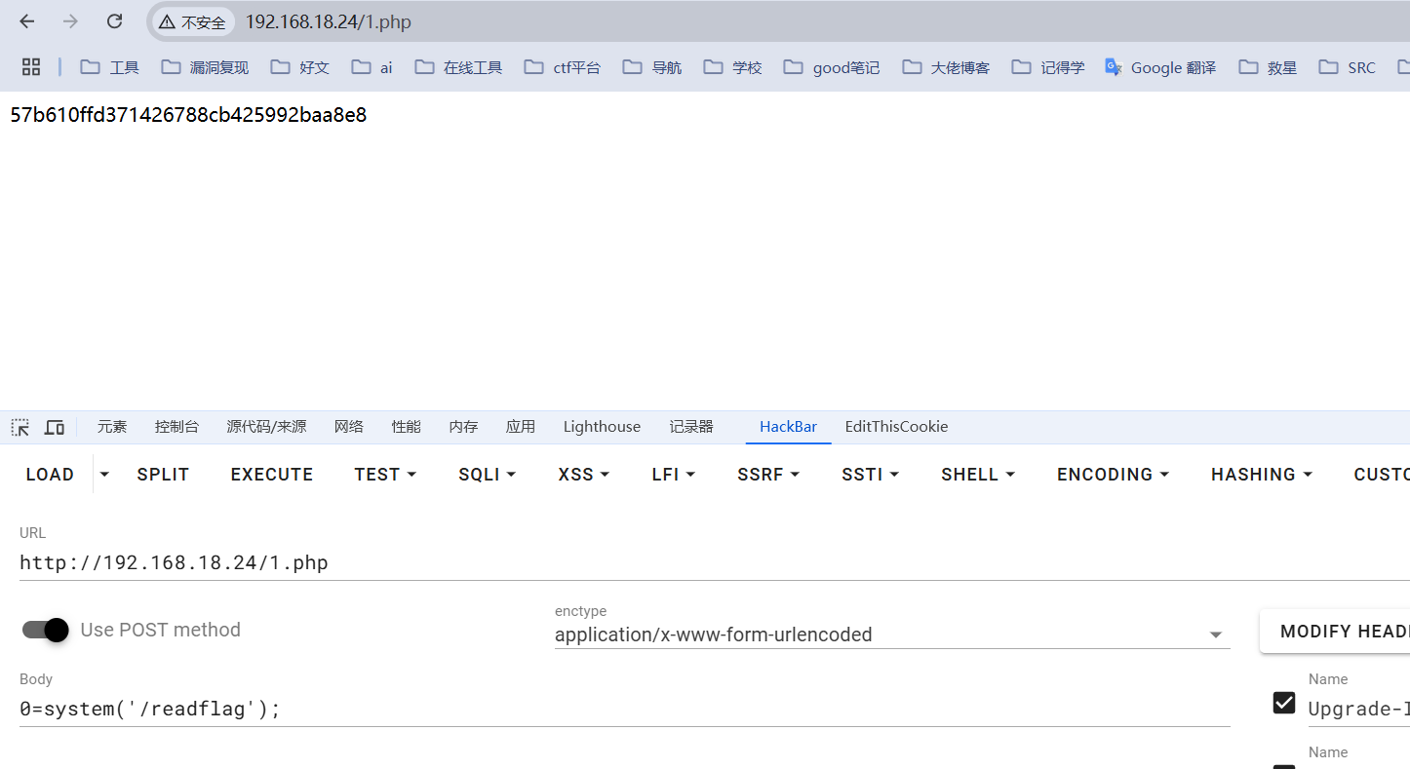
Task: Click the EXECUTE button
Action: point(272,475)
